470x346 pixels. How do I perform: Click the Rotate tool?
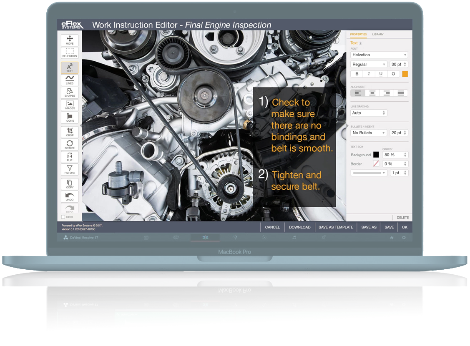pyautogui.click(x=70, y=145)
